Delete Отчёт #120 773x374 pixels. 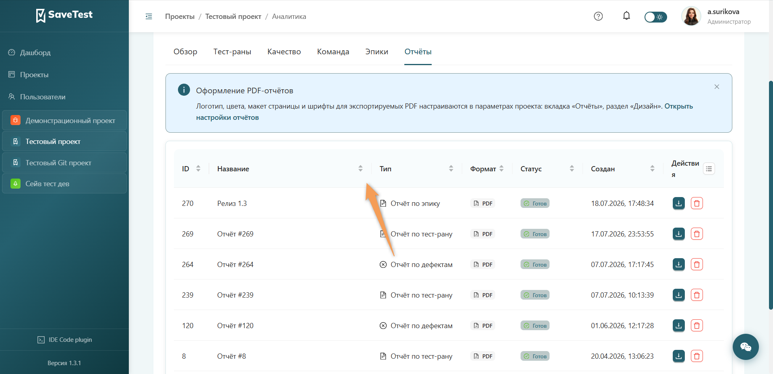click(x=697, y=326)
